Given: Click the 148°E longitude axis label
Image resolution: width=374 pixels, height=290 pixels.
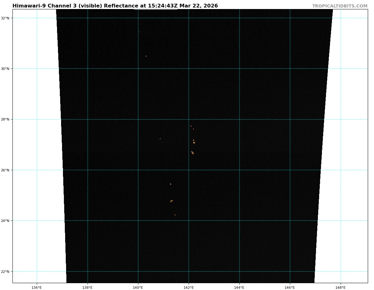Looking at the screenshot, I should click(341, 288).
